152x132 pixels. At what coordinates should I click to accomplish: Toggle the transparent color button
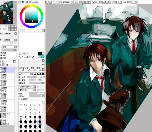click(39, 57)
